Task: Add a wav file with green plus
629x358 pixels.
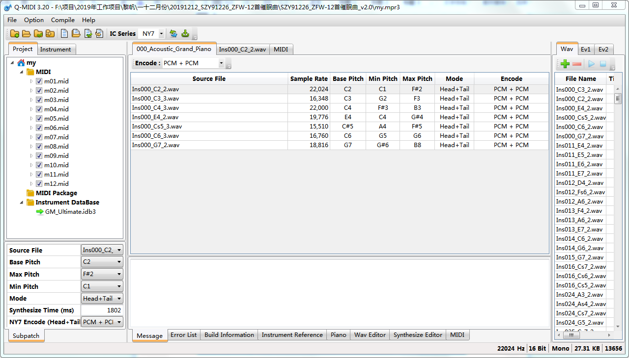Action: (565, 64)
